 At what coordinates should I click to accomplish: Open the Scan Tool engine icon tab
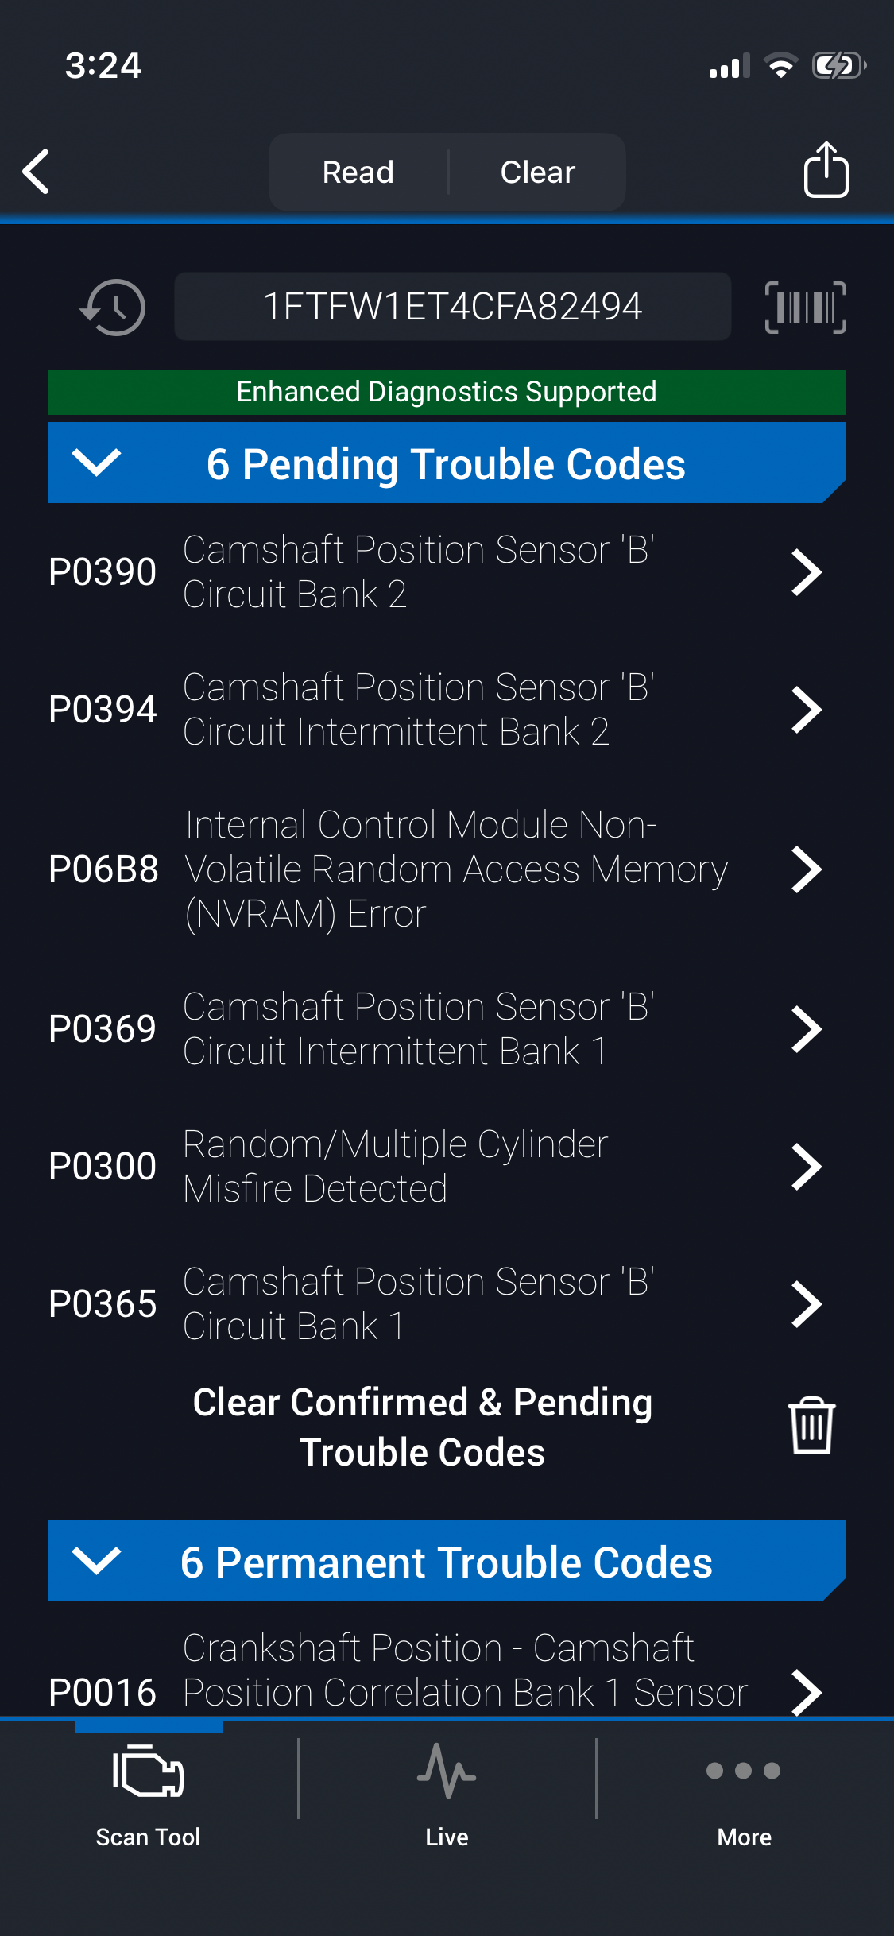[149, 1772]
